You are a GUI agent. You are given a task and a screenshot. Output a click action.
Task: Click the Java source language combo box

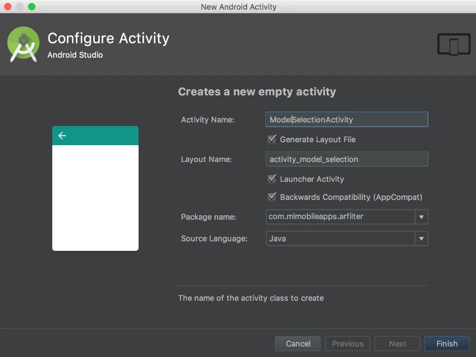point(340,238)
